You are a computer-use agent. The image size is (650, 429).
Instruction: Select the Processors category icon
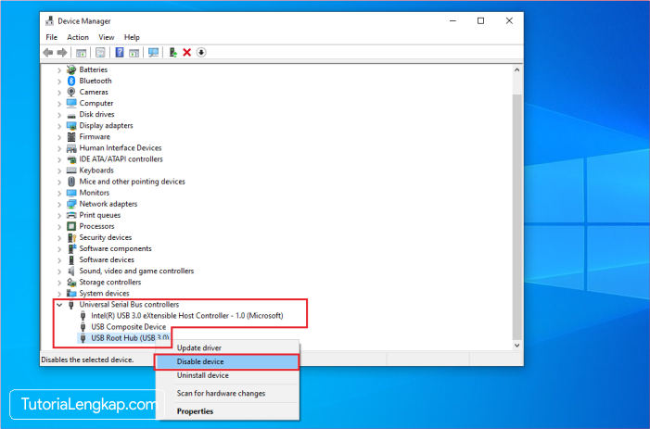click(x=71, y=226)
